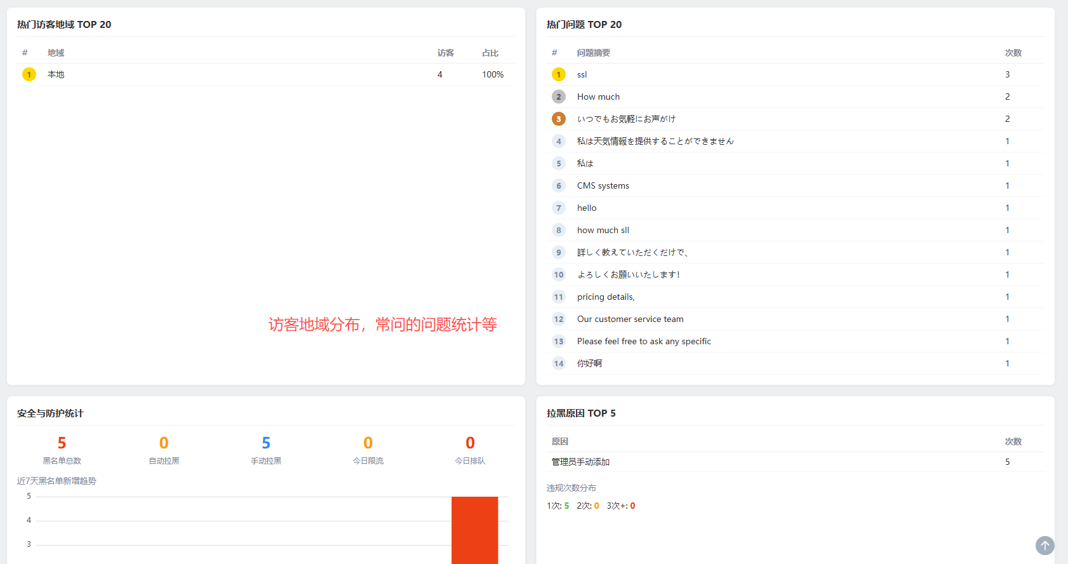Click the rank 1 badge next to 本地
1068x564 pixels.
click(x=29, y=74)
